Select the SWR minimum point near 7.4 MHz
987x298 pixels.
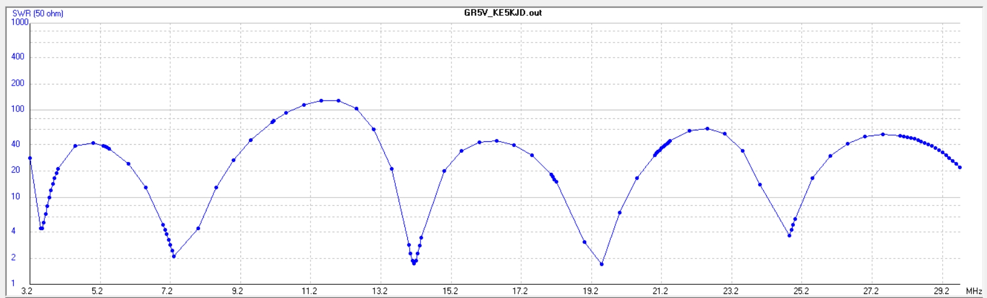[x=174, y=256]
